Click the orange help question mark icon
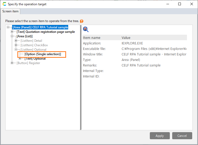198x145 pixels. (82, 21)
